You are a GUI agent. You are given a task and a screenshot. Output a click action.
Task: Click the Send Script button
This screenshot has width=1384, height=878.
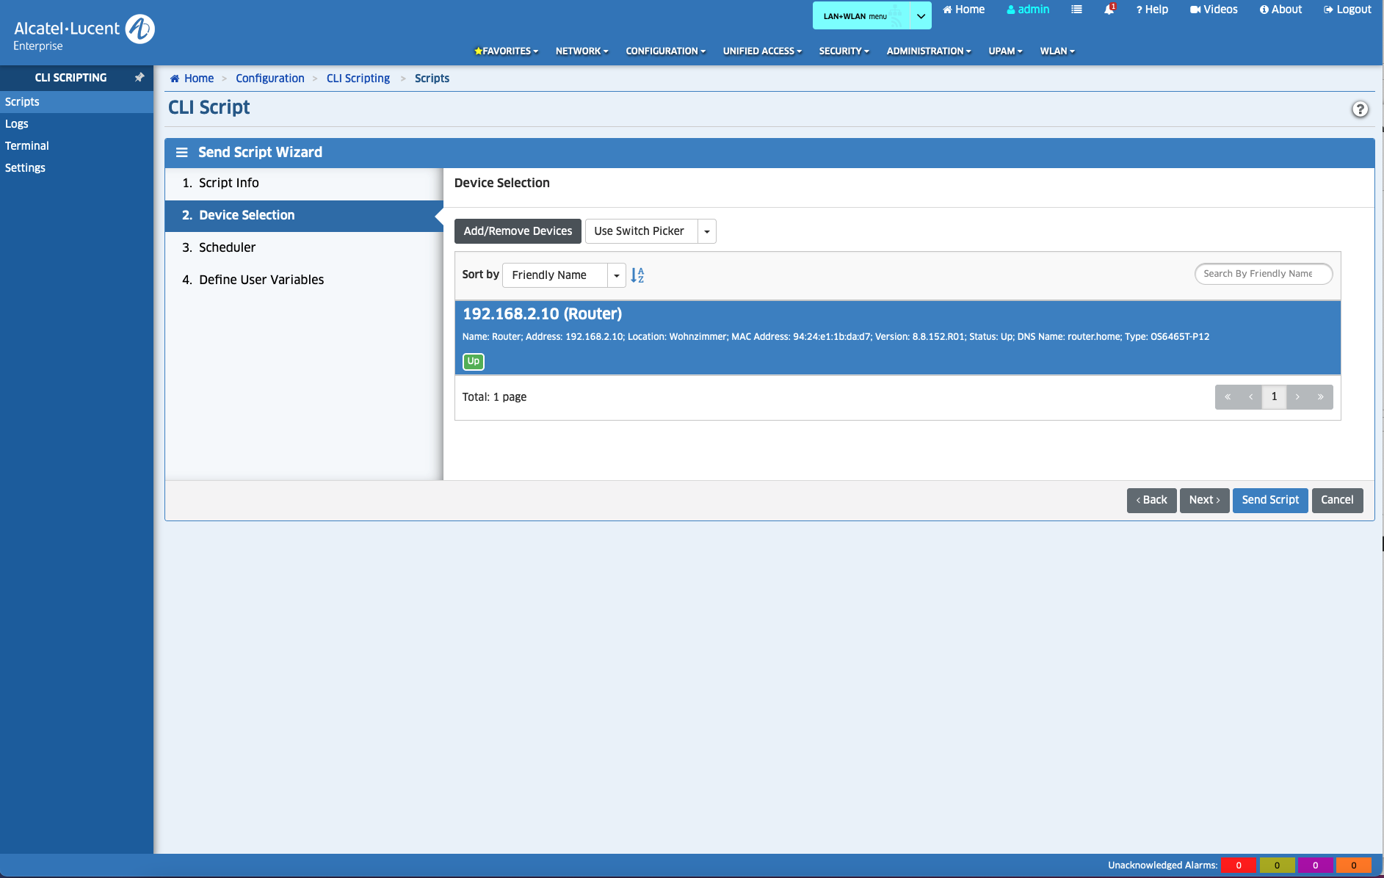coord(1269,500)
